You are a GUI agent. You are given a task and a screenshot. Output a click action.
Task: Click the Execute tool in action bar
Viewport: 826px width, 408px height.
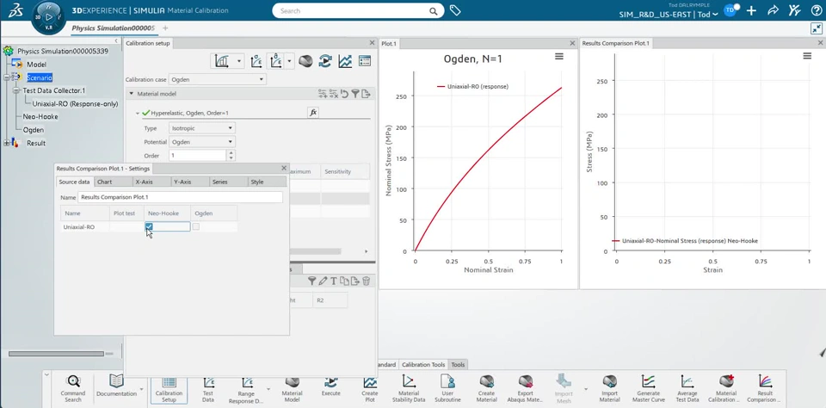point(330,386)
